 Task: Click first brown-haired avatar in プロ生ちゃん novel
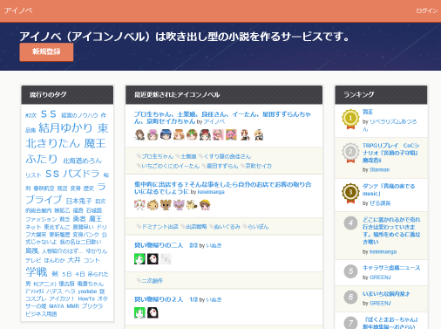coord(139,134)
